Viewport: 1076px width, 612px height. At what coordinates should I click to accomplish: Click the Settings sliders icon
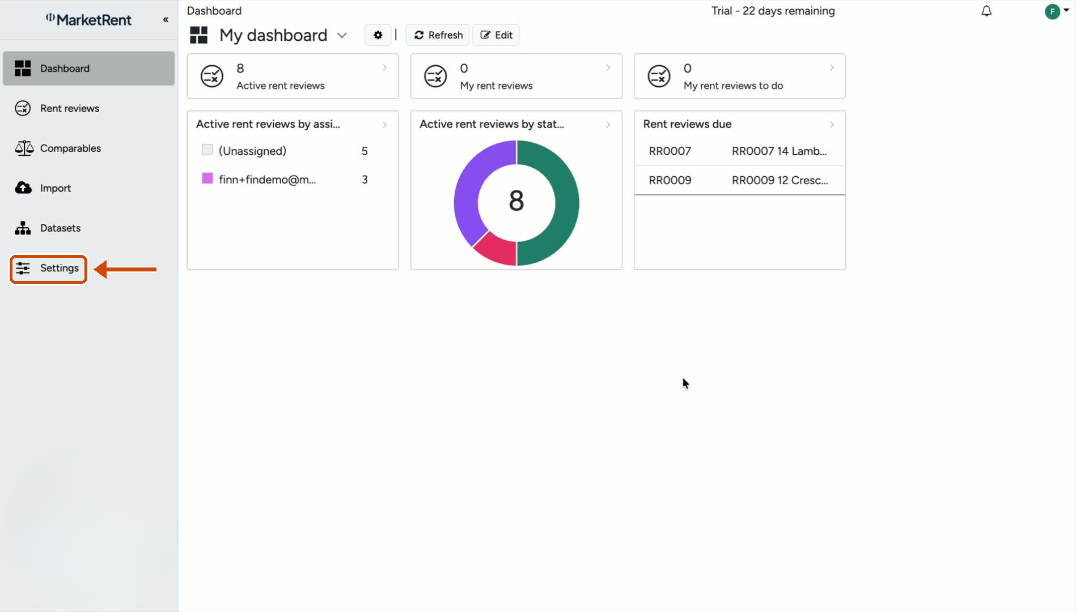(x=23, y=268)
